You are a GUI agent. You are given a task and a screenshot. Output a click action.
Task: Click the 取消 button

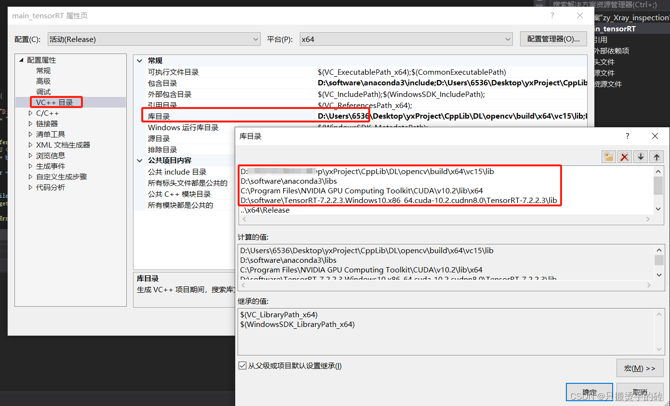pyautogui.click(x=640, y=392)
